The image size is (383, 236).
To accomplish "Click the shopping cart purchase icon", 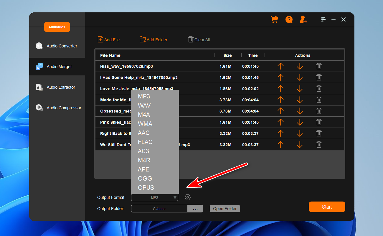I will pos(274,19).
